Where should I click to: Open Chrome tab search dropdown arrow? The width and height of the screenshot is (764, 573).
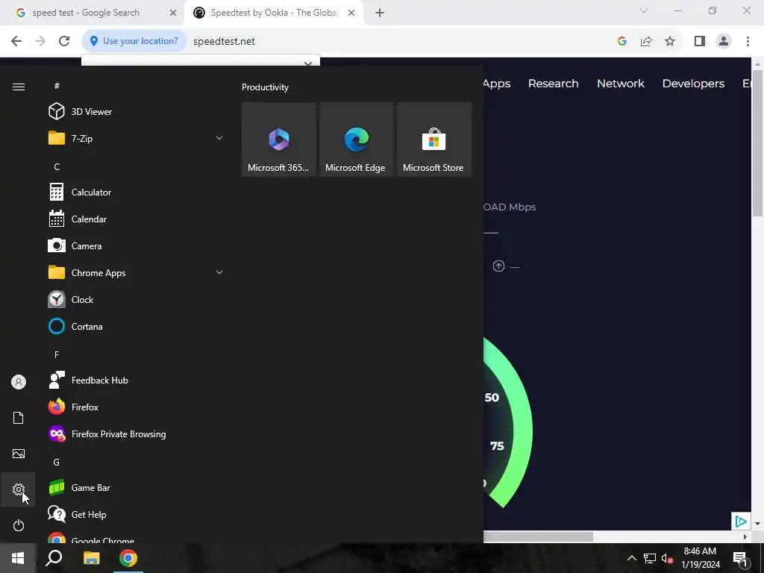point(644,10)
